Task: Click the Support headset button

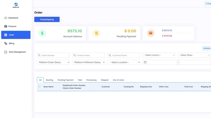Action: 208,4
